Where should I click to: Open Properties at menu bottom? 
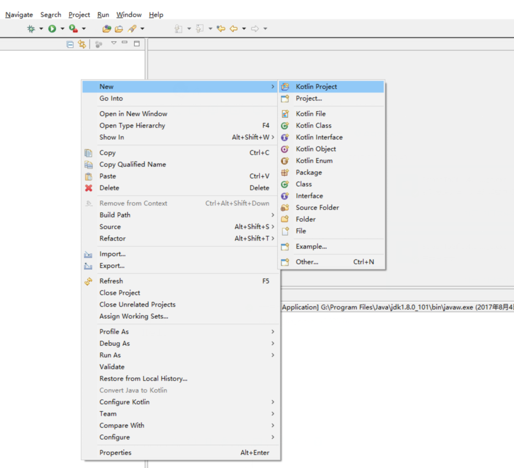tap(180, 453)
